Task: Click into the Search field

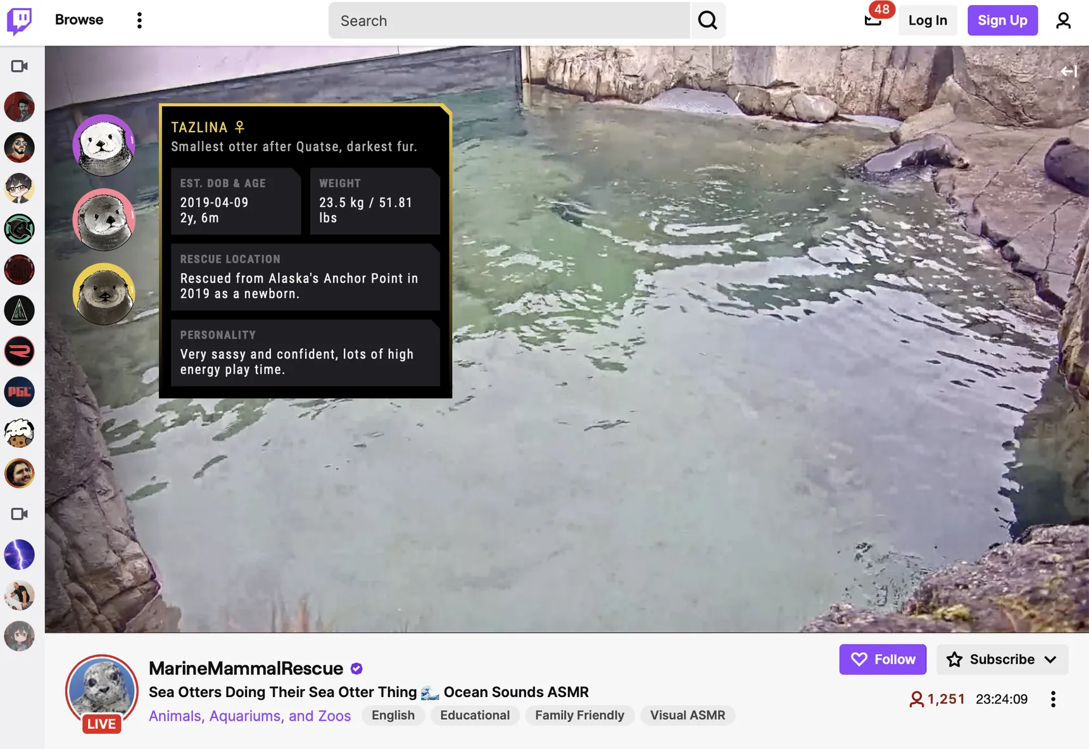Action: click(x=508, y=21)
